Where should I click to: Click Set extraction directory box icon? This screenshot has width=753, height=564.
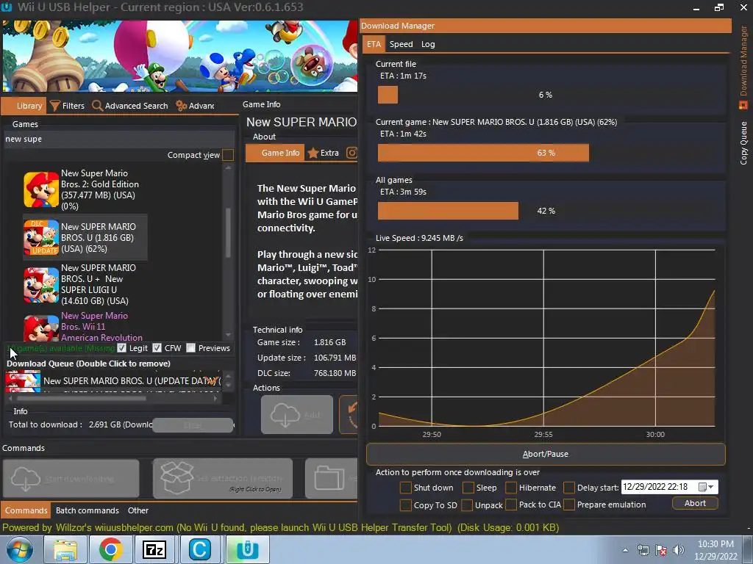(x=176, y=477)
